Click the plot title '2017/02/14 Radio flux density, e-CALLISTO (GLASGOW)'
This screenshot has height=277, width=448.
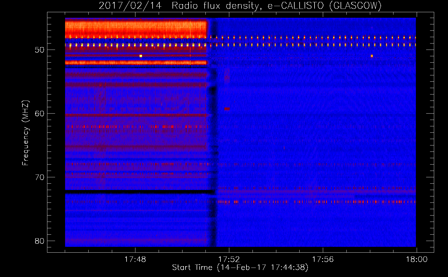click(x=240, y=6)
